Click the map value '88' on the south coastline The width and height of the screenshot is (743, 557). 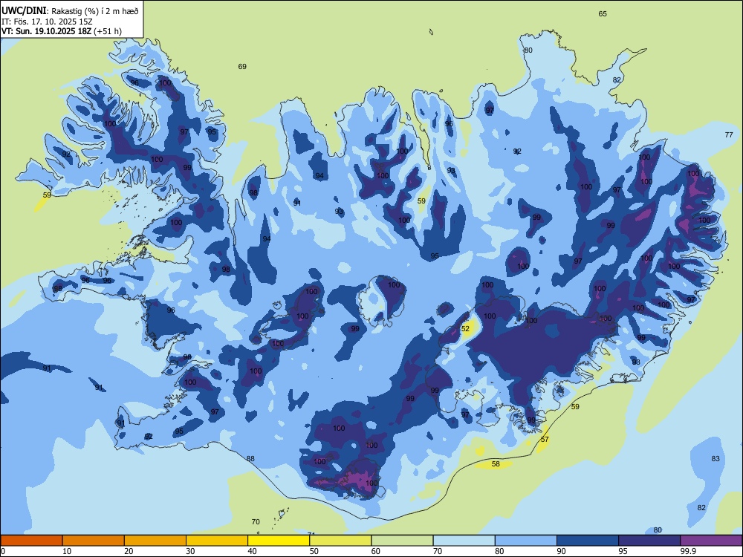pyautogui.click(x=250, y=458)
